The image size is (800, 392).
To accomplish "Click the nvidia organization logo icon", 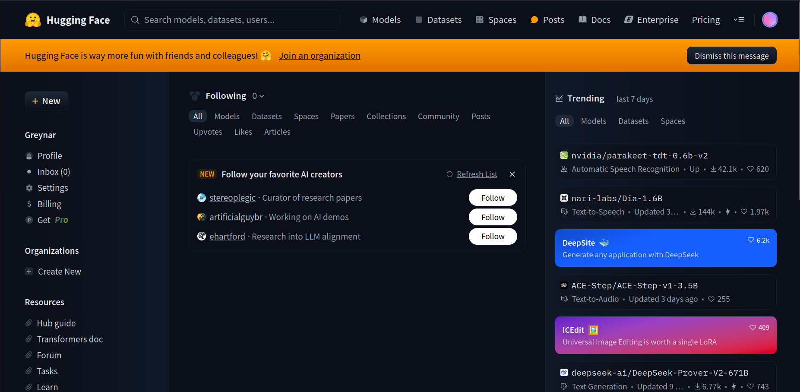I will [x=564, y=155].
